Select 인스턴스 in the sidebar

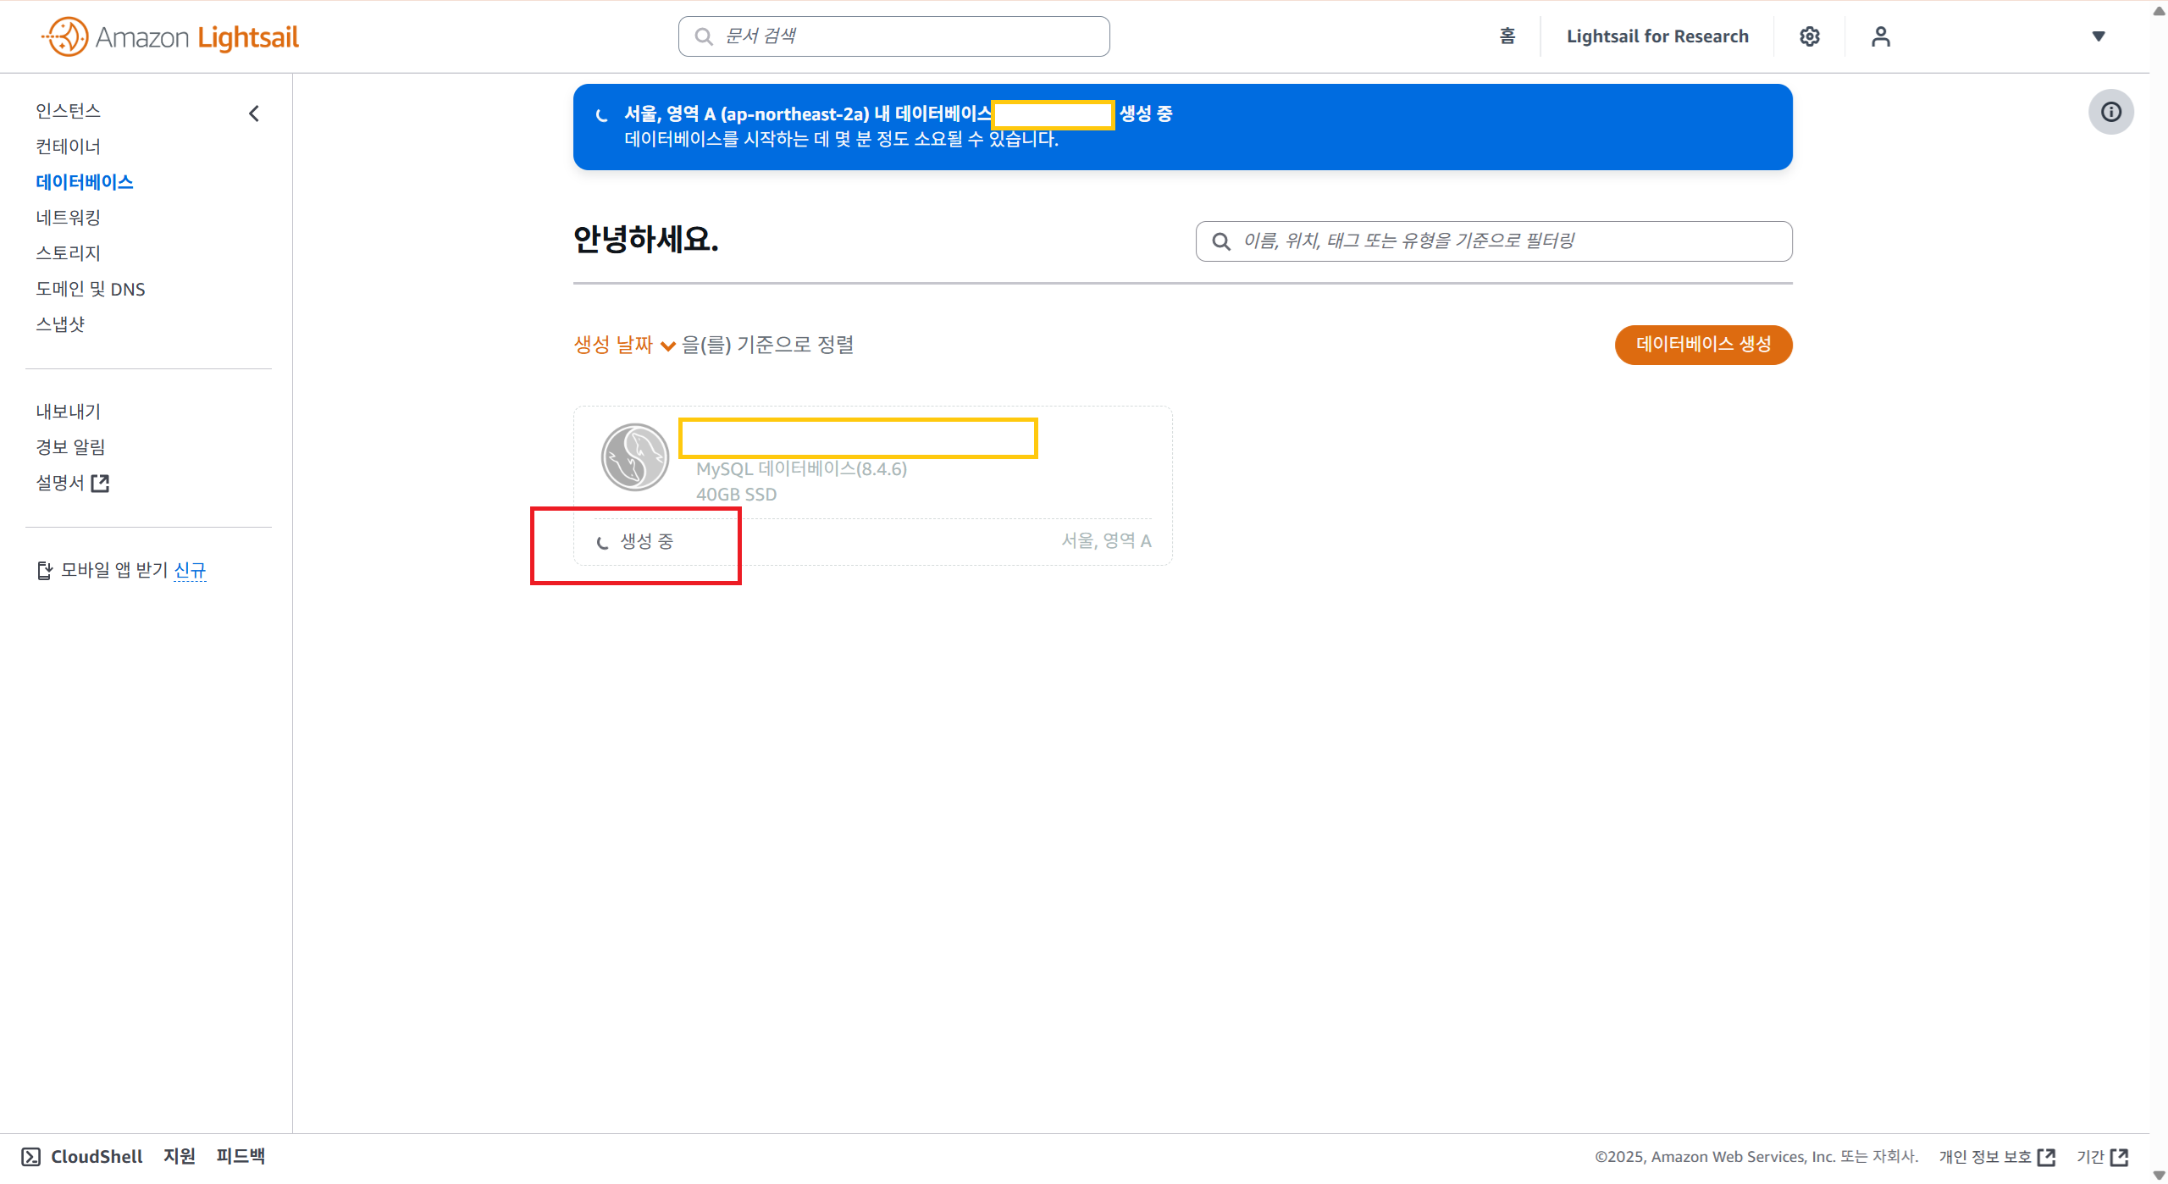coord(68,111)
